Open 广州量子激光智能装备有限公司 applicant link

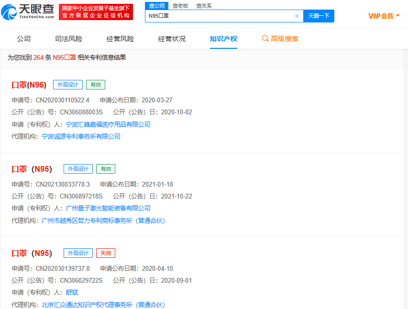pos(108,208)
